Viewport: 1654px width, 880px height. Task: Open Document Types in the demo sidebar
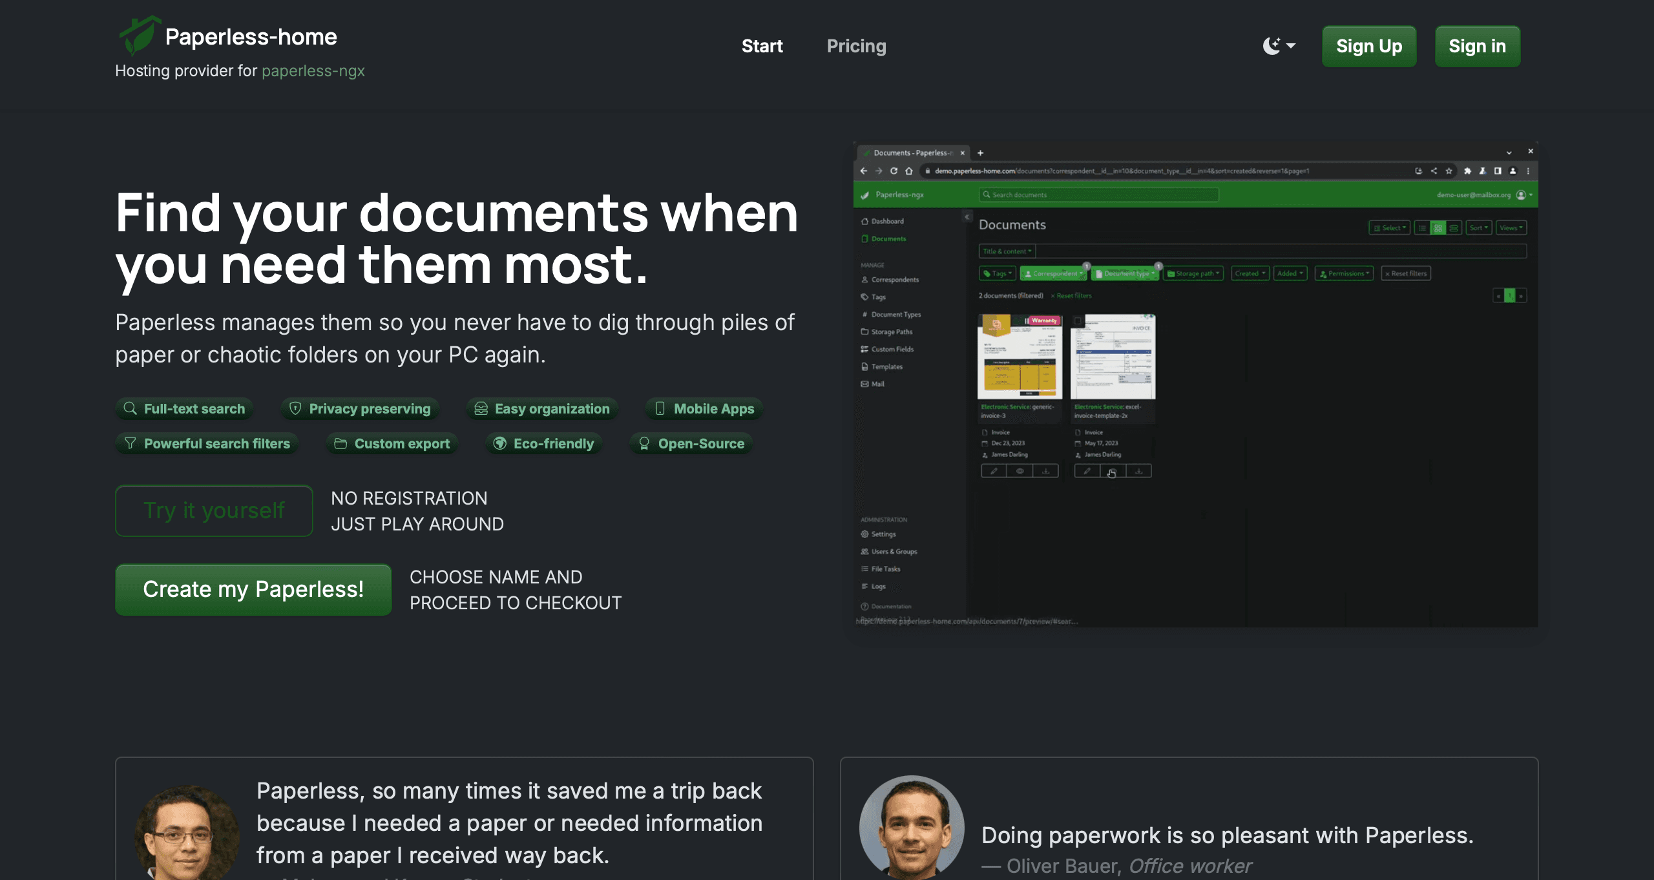tap(891, 315)
